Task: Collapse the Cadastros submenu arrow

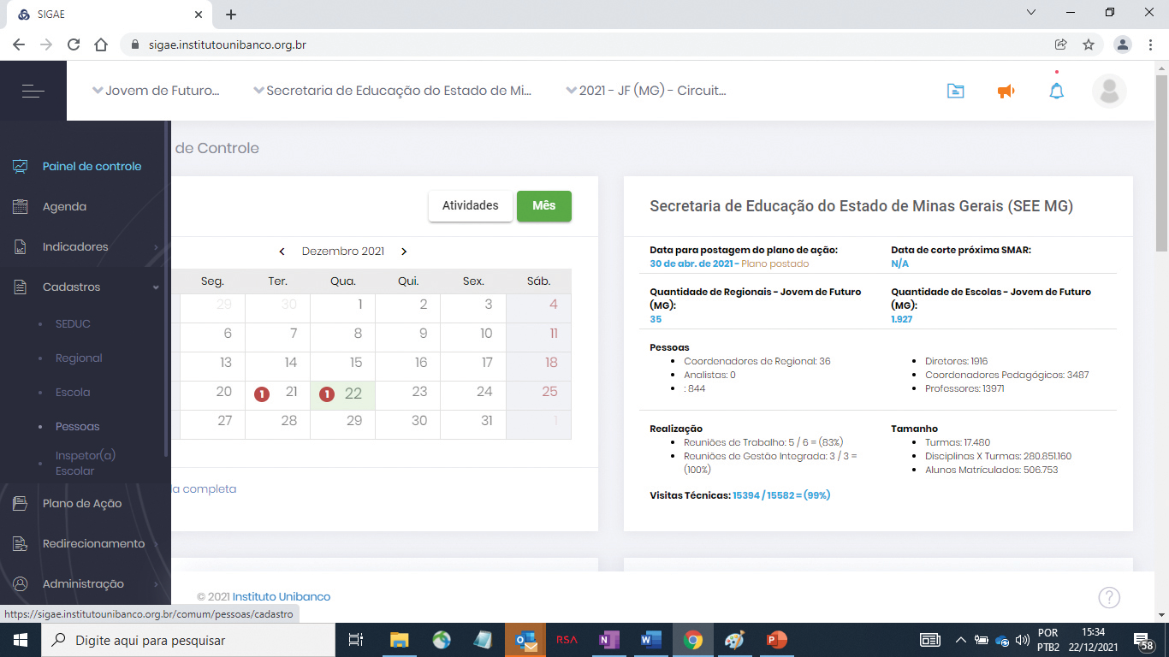Action: (156, 287)
